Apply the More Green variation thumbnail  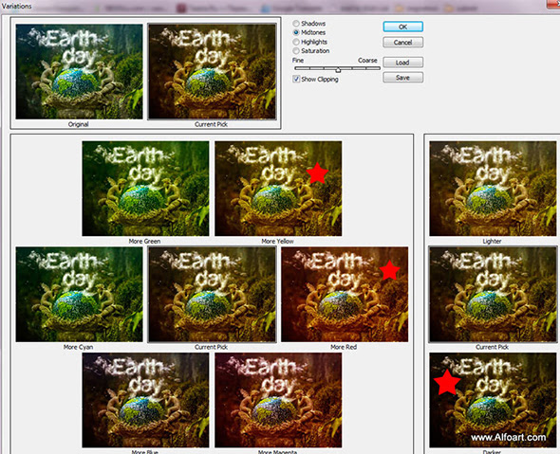(145, 189)
